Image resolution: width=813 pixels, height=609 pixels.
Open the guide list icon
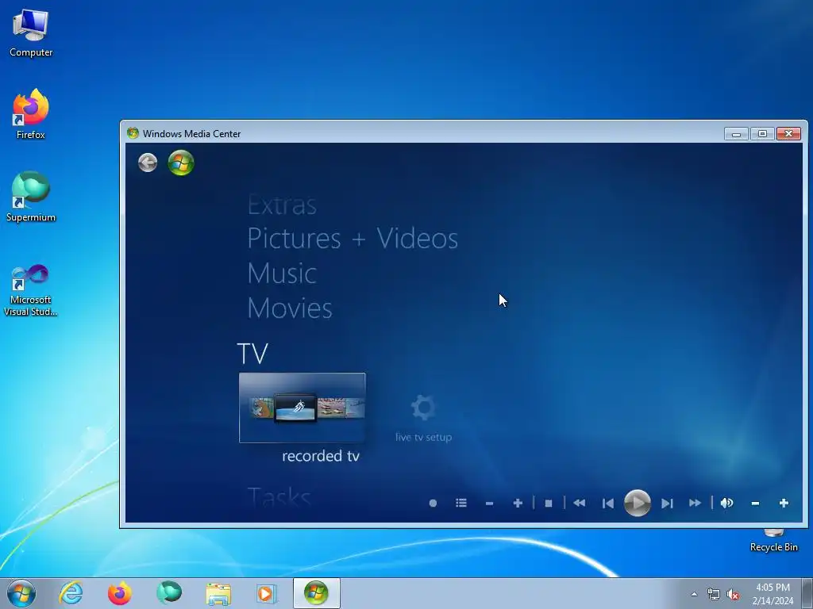tap(461, 503)
